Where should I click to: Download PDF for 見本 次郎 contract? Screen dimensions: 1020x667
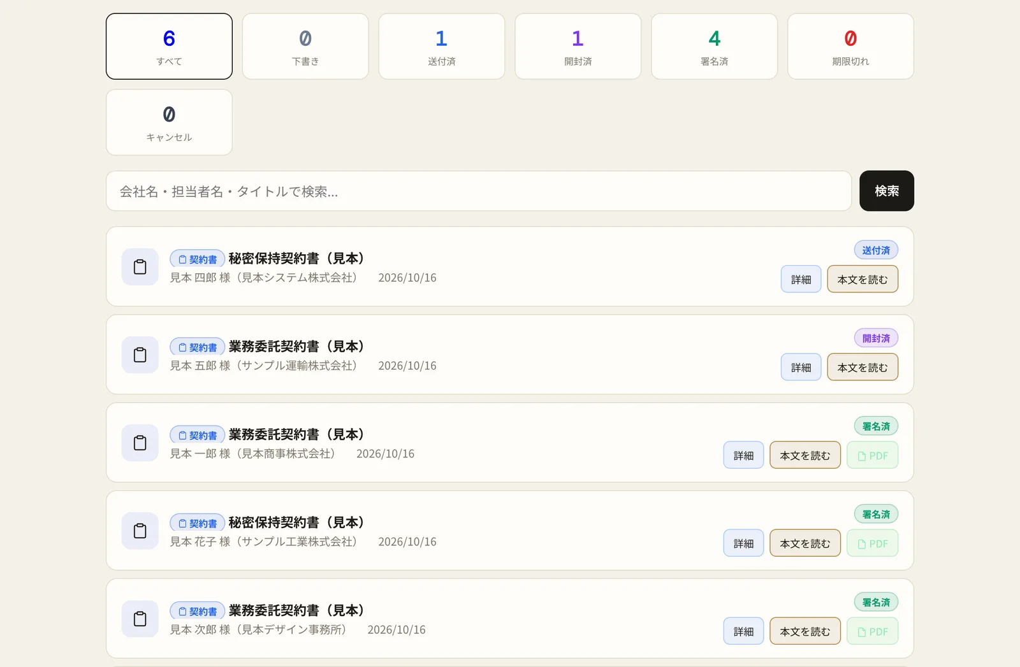pyautogui.click(x=873, y=631)
